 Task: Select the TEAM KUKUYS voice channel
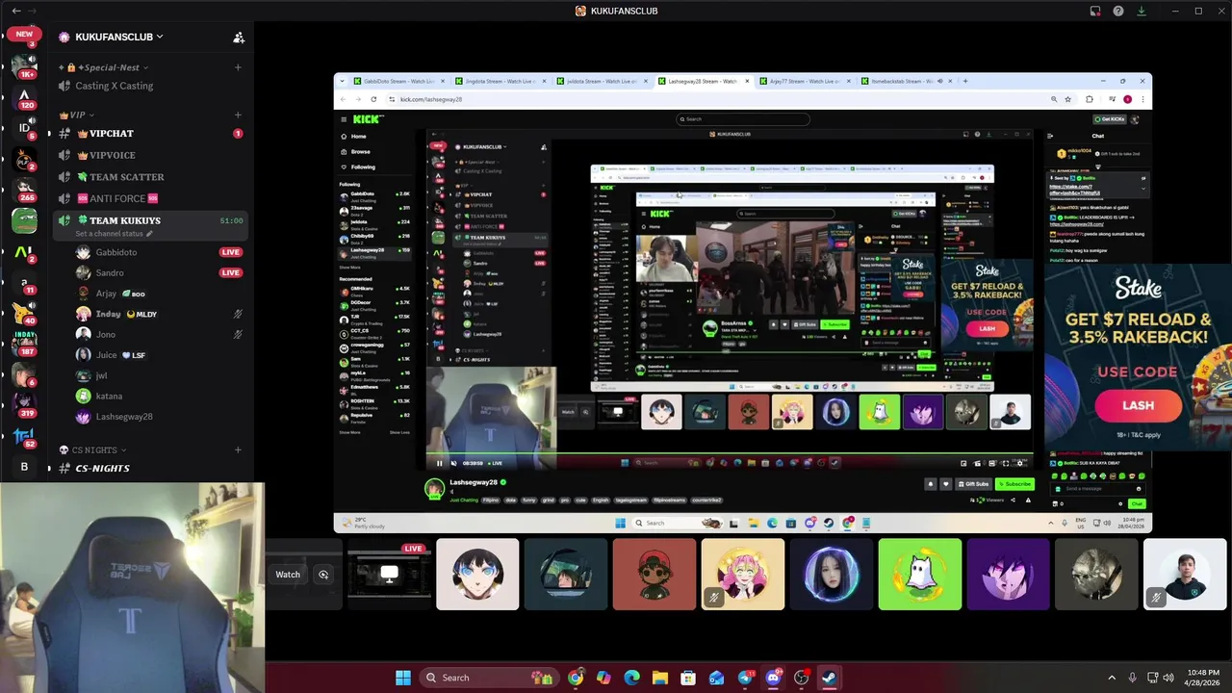[148, 220]
